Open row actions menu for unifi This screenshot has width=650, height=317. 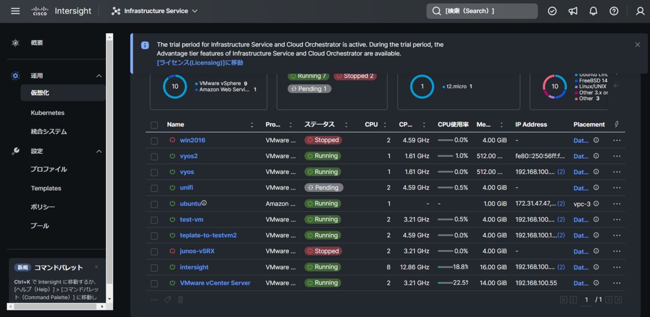point(616,188)
